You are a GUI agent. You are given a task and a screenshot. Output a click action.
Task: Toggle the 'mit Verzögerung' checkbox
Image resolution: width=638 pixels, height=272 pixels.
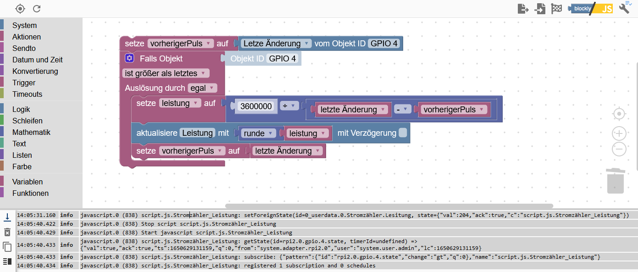coord(403,133)
